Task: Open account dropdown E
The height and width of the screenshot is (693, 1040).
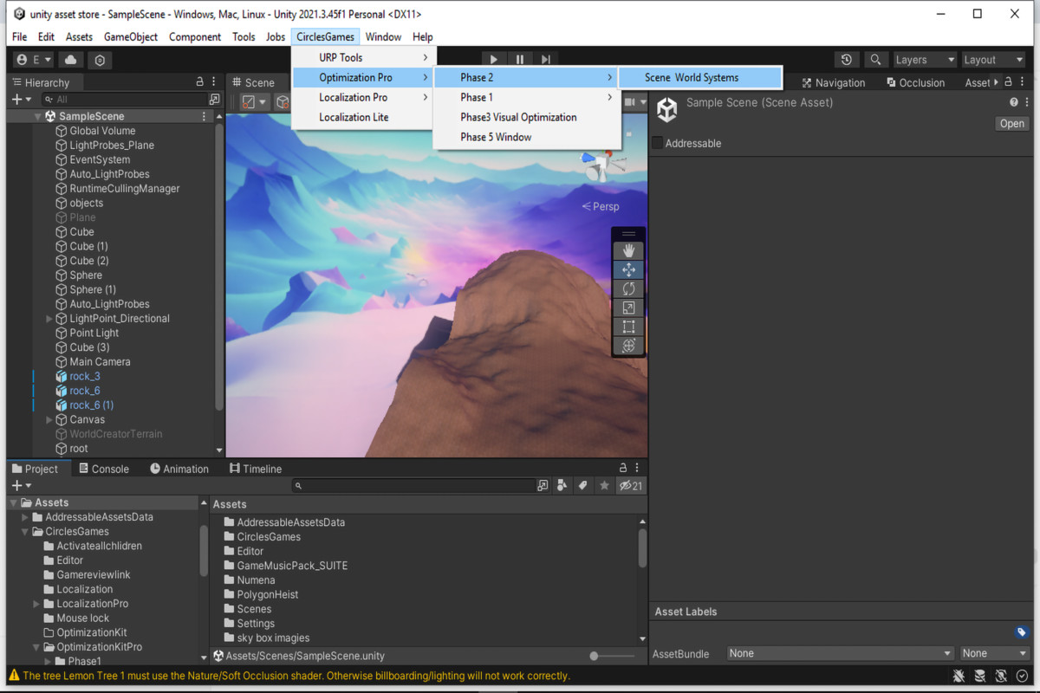Action: 34,60
